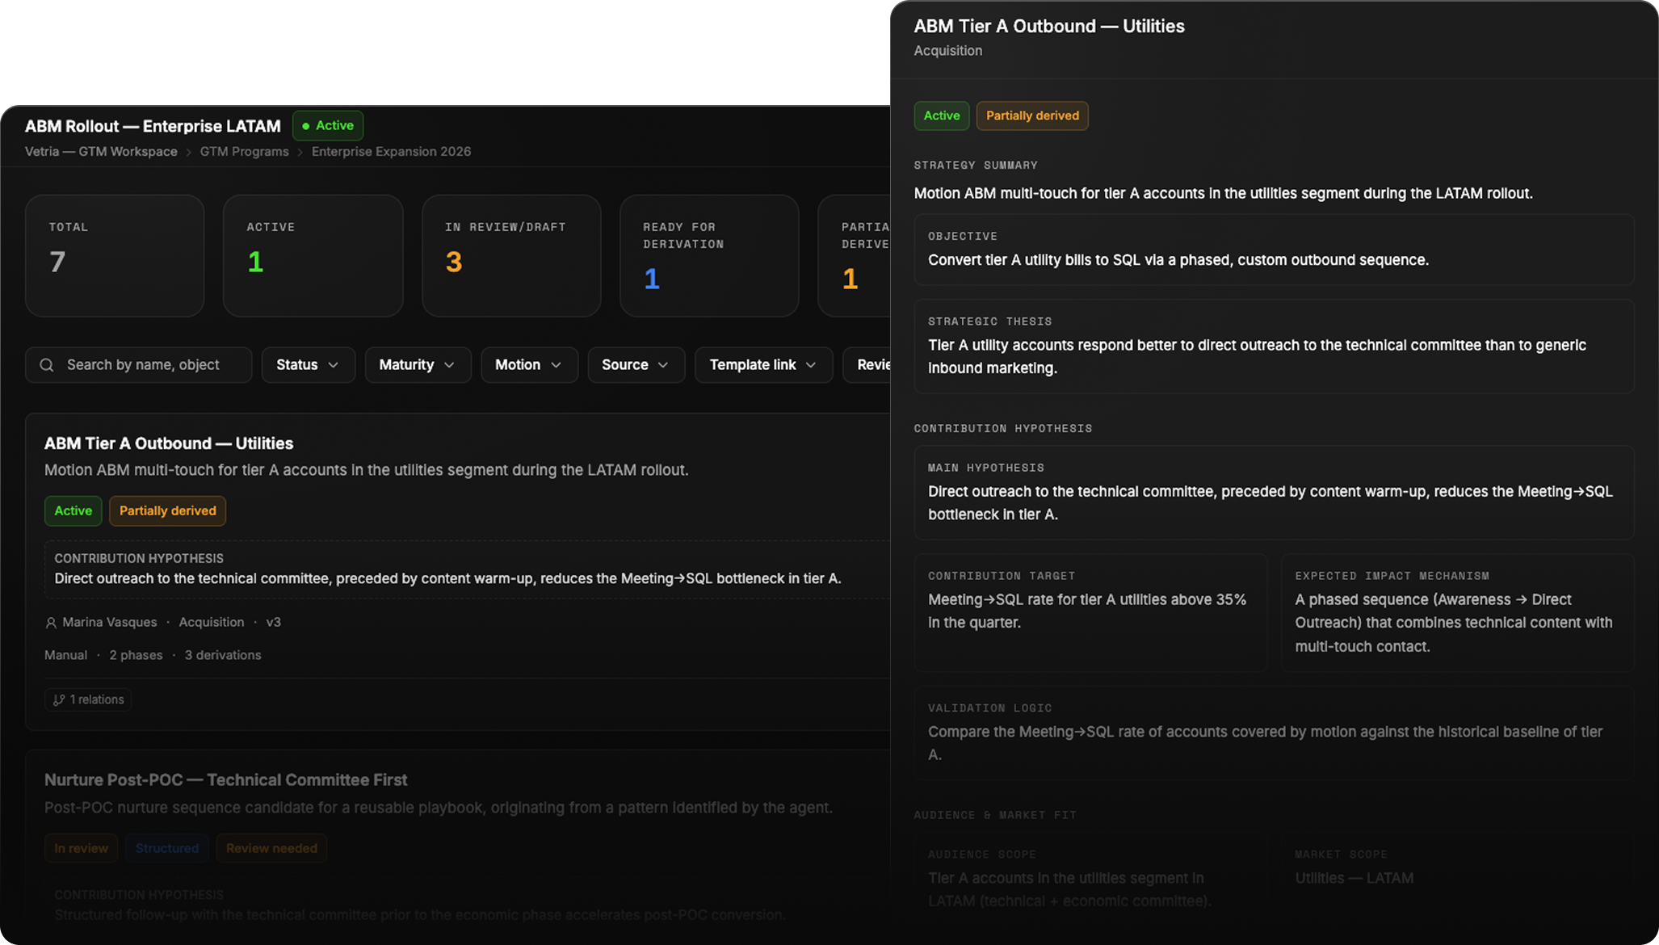This screenshot has width=1659, height=945.
Task: Click the Active badge in the detail panel
Action: [x=942, y=115]
